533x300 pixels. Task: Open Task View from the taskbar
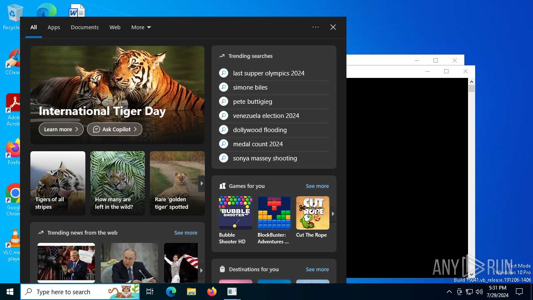tap(150, 292)
